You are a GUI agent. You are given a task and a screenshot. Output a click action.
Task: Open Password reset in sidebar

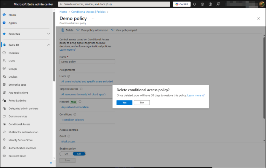(x=17, y=156)
